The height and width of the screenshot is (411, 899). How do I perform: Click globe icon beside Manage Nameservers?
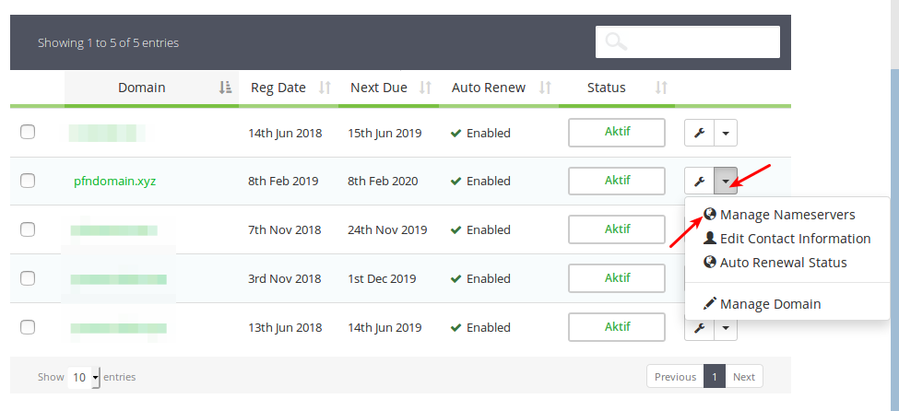pyautogui.click(x=710, y=214)
